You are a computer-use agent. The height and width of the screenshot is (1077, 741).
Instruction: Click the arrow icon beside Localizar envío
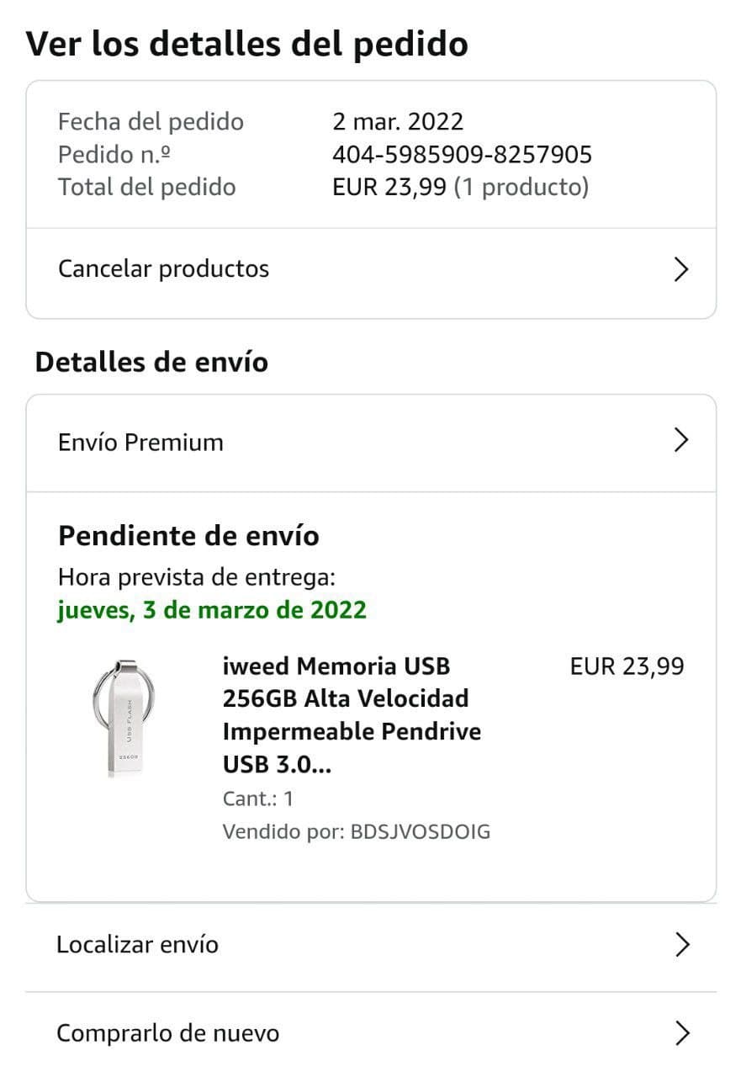(x=682, y=945)
